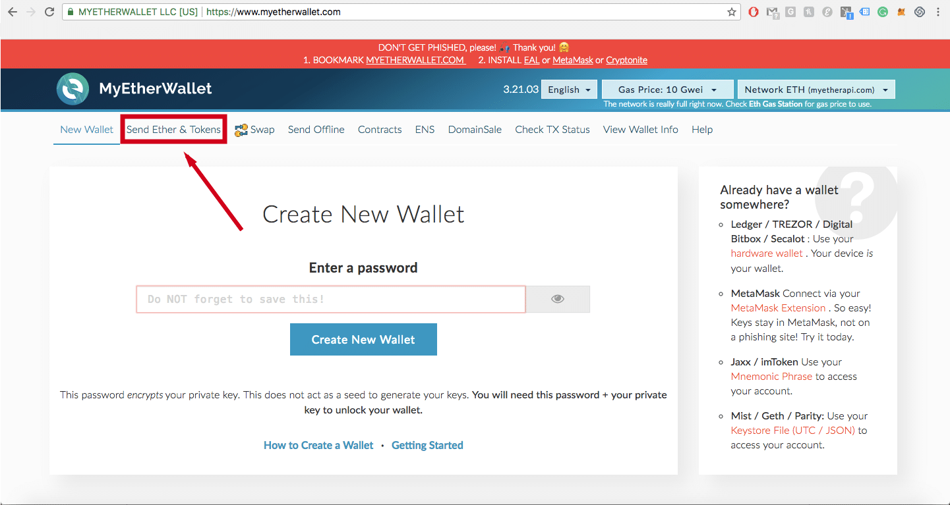Switch to the ENS tab
Screen dimensions: 950x505
425,130
